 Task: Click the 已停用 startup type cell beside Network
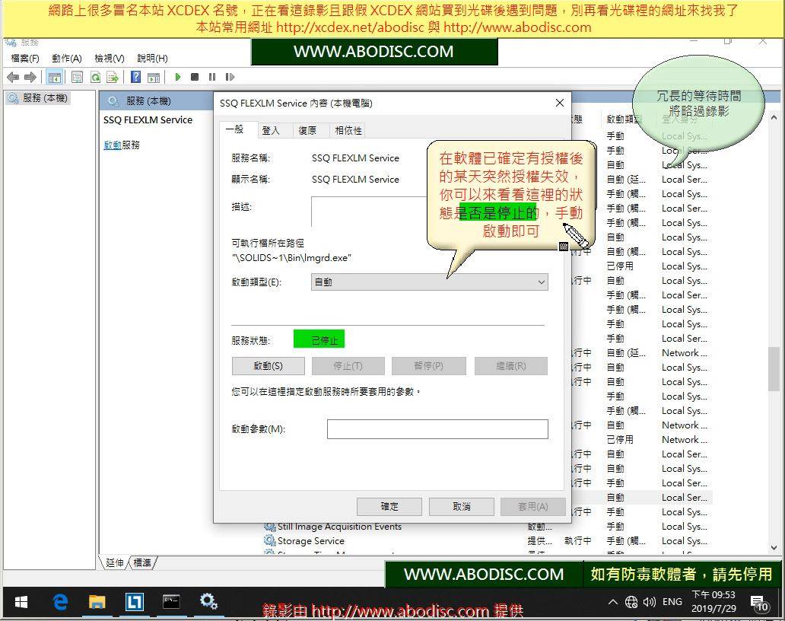[620, 440]
